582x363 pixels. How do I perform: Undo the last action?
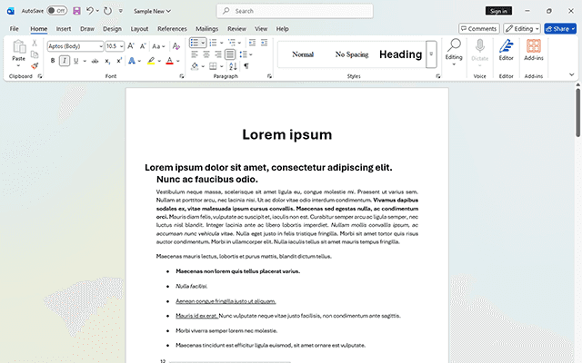click(x=90, y=11)
